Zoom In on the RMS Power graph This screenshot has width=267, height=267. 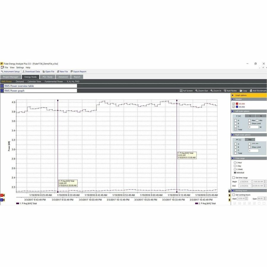coord(216,90)
